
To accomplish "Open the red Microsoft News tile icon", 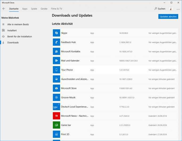I will tap(56, 116).
